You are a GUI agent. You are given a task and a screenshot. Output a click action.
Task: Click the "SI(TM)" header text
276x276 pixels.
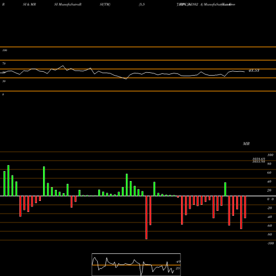click(105, 4)
